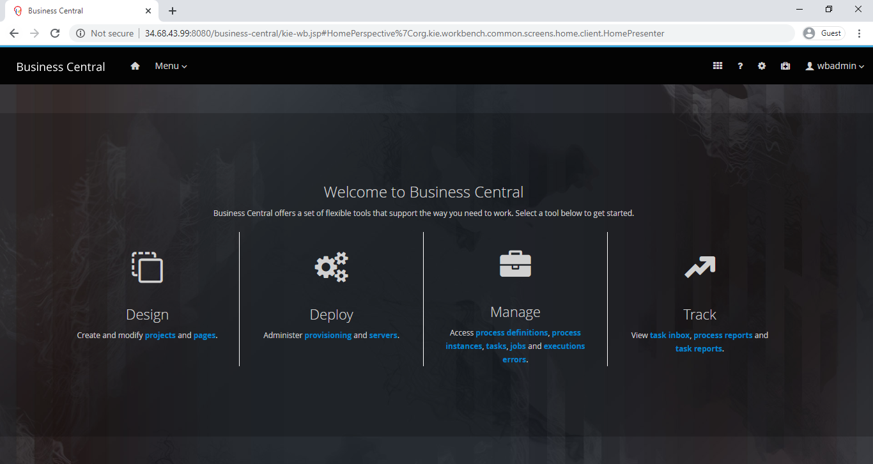Screen dimensions: 873x464
Task: Minimize the Chrome window
Action: (800, 9)
